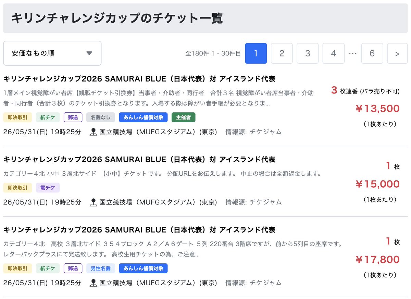Click date 26/05/31(日) in ¥13,500 listing
This screenshot has width=411, height=299.
(x=26, y=132)
